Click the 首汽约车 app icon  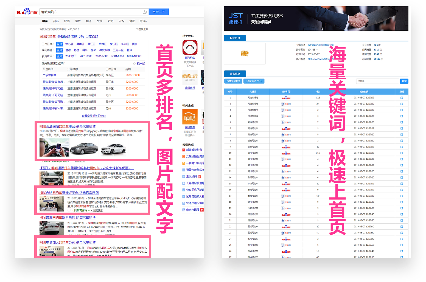[x=190, y=47]
